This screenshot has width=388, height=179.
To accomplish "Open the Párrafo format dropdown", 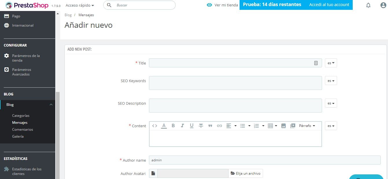I will 307,126.
